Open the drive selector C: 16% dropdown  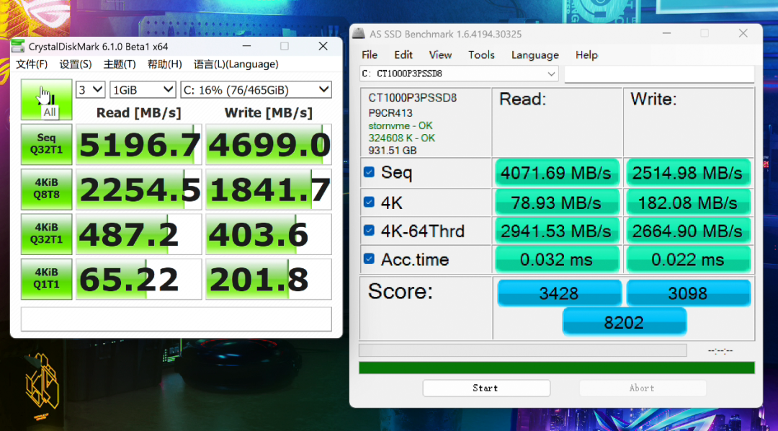coord(256,90)
